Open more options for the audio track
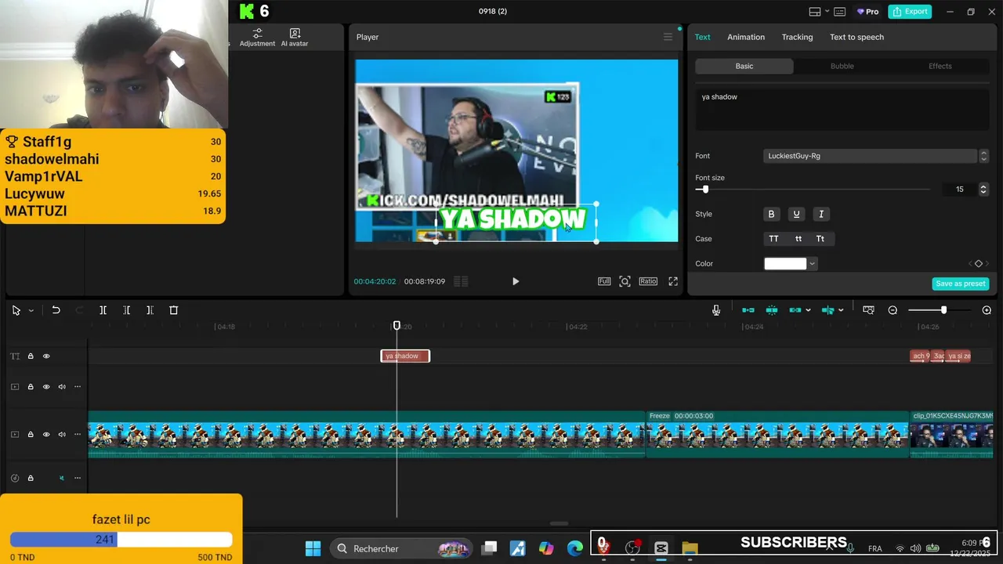This screenshot has height=564, width=1003. click(x=78, y=478)
